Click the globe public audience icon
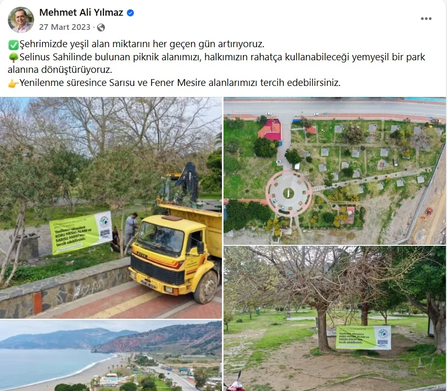 101,27
